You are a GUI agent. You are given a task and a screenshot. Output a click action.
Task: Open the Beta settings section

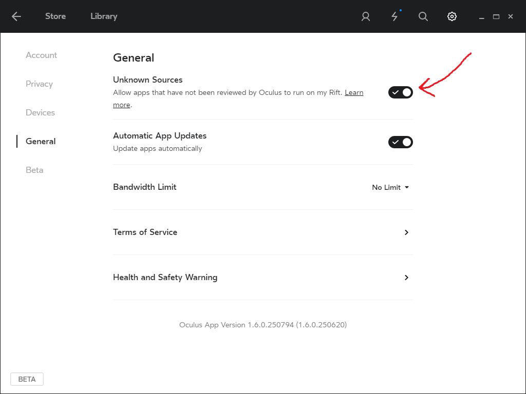[x=34, y=170]
